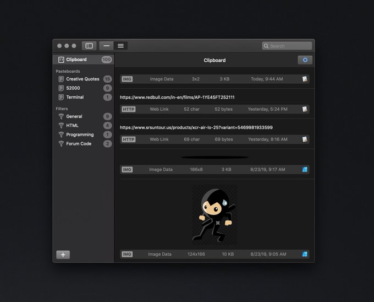
Task: Click the S2000 pasteboard icon
Action: point(61,88)
